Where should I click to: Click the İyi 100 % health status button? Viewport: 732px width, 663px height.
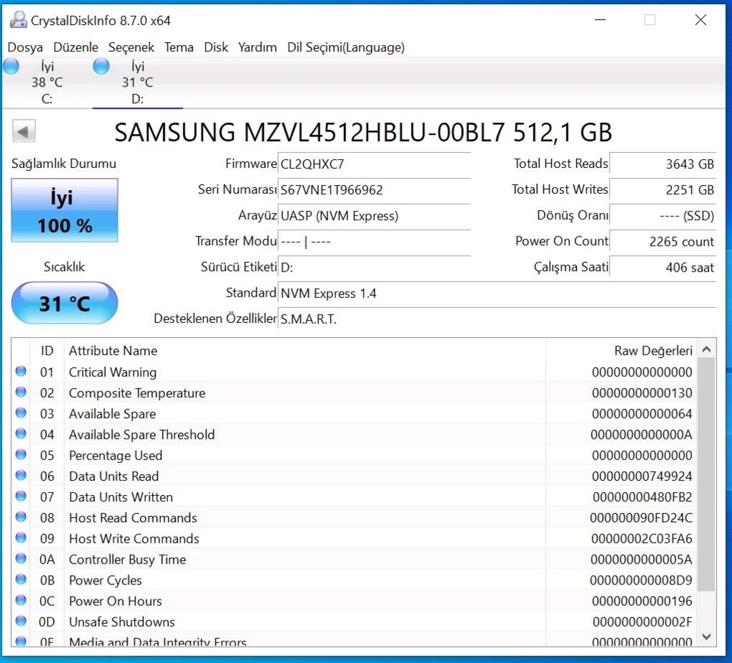tap(64, 211)
